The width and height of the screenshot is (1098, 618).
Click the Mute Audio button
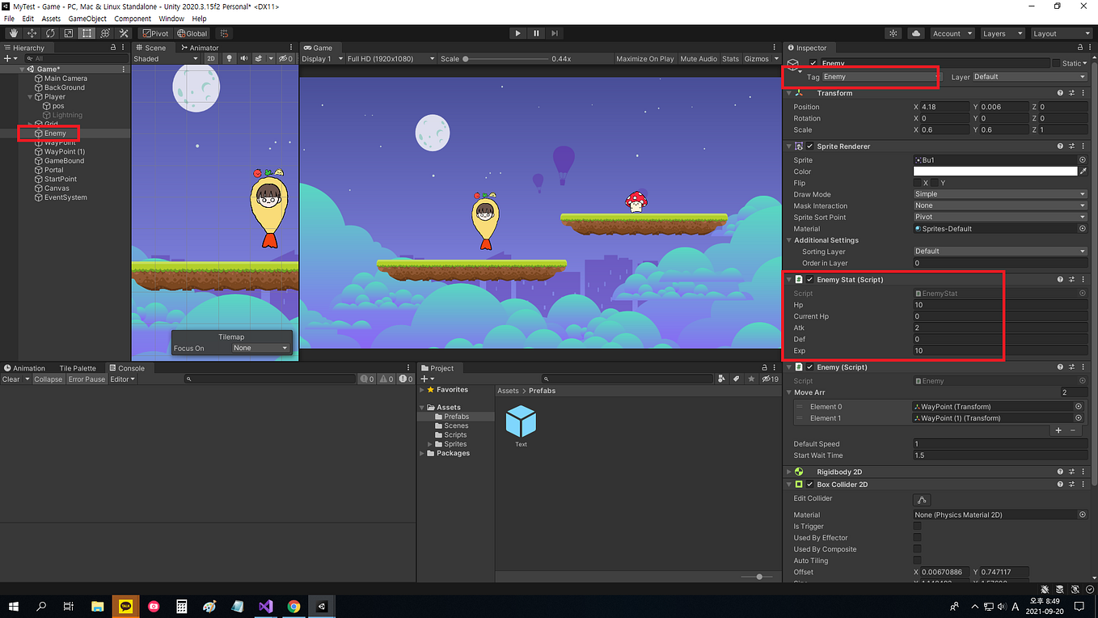[699, 58]
